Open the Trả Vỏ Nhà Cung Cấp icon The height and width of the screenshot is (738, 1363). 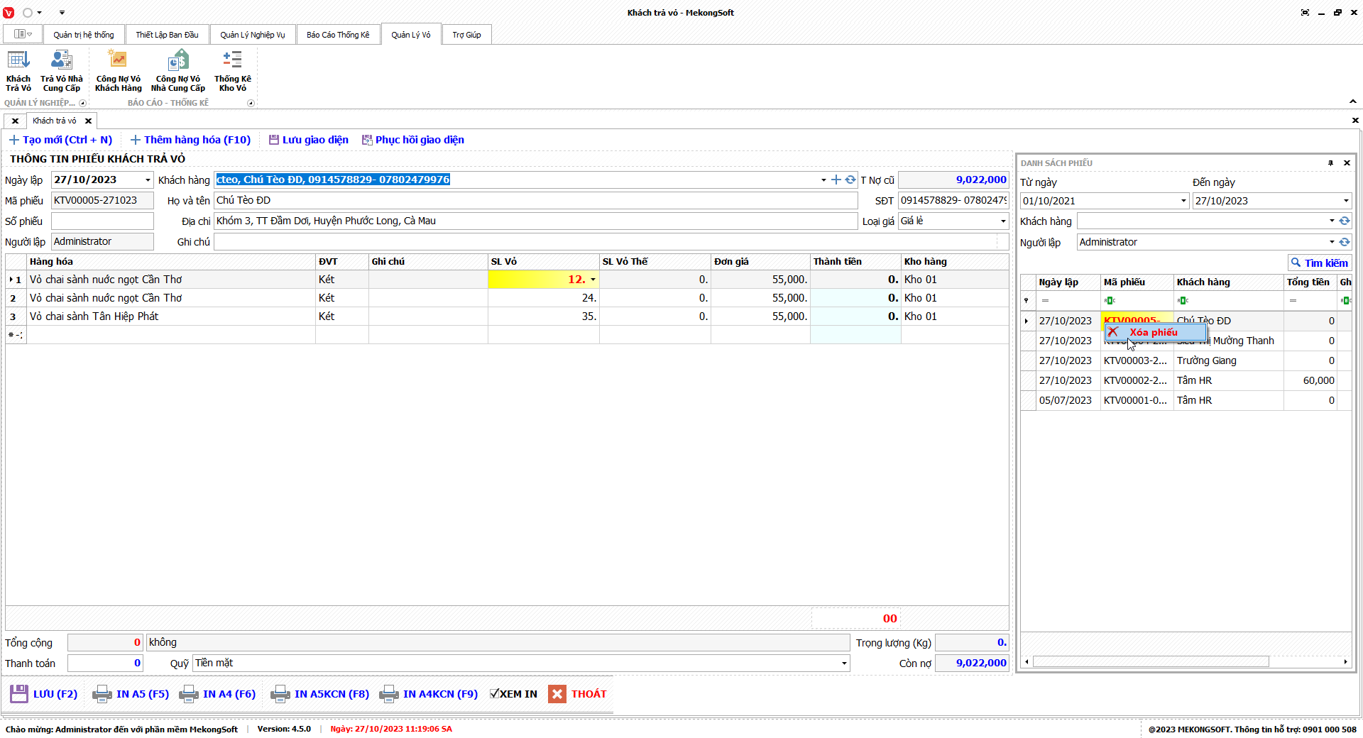[62, 71]
